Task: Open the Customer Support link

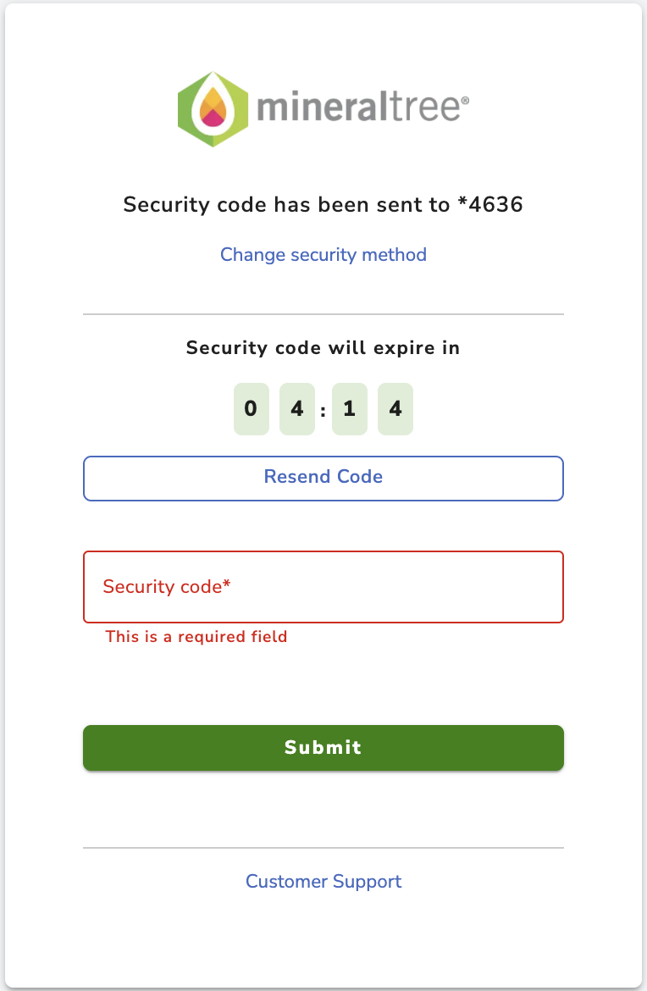Action: pyautogui.click(x=323, y=881)
